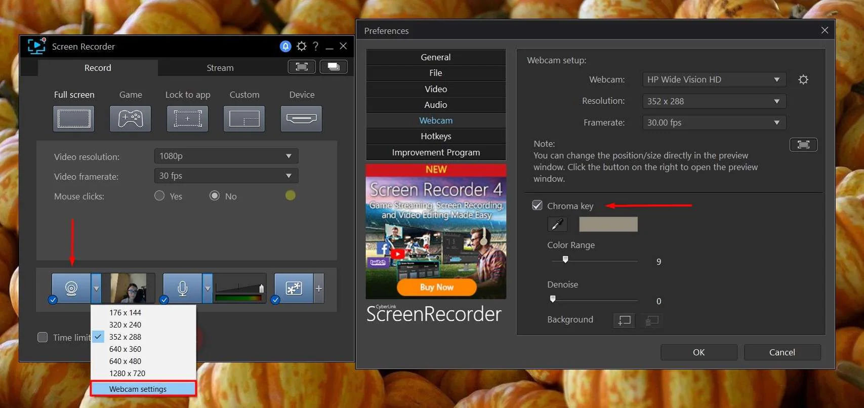Select Lock to app capture icon
Image resolution: width=864 pixels, height=408 pixels.
(x=188, y=119)
